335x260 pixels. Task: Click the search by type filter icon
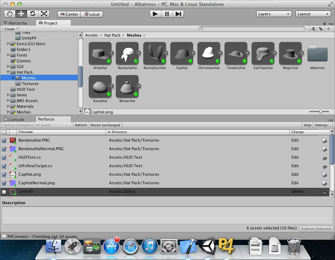click(313, 29)
